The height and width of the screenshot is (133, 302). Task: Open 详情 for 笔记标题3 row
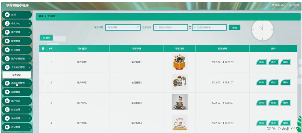coord(261,103)
